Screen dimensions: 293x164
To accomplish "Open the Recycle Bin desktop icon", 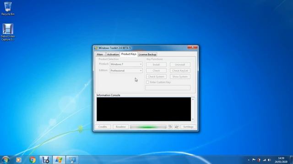I will [x=8, y=9].
